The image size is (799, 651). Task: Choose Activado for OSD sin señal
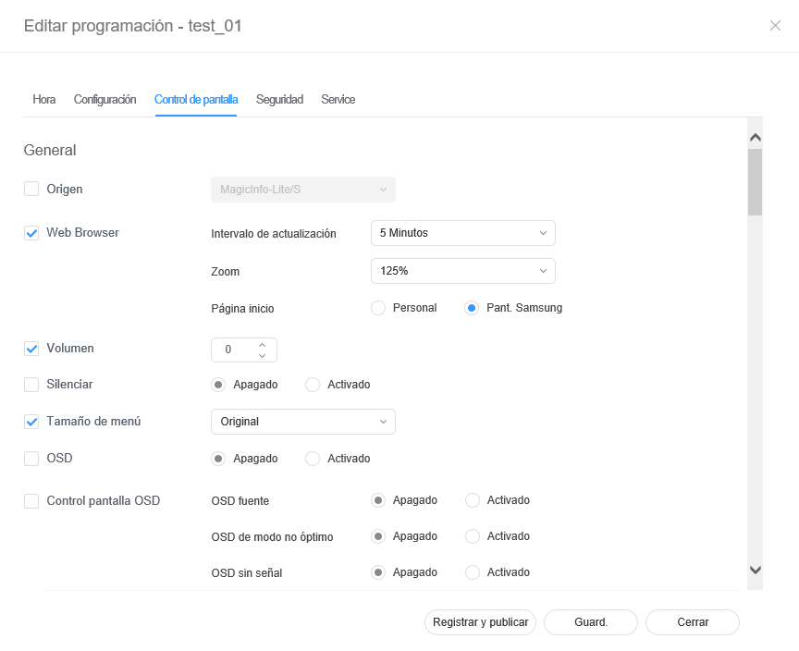click(x=473, y=572)
